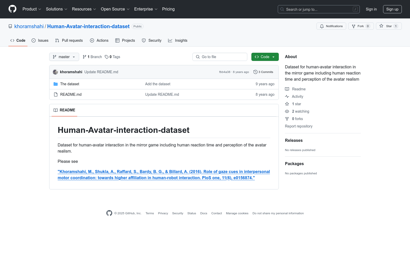Click the star icon in About sidebar
The width and height of the screenshot is (410, 256).
[287, 104]
